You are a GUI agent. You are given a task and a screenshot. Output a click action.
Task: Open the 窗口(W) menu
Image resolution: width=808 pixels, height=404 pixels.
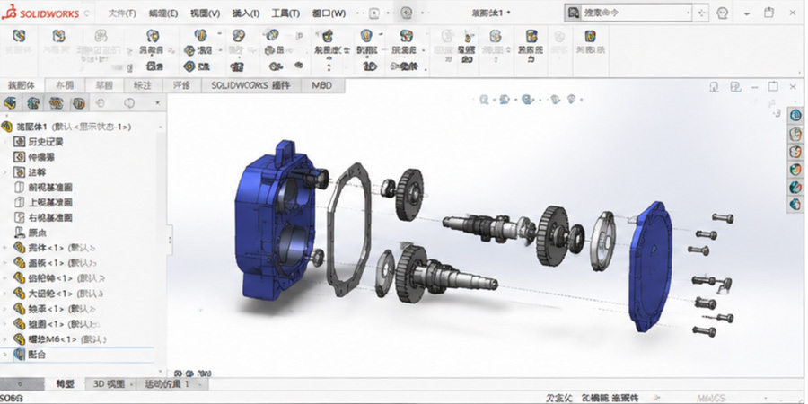(x=329, y=13)
